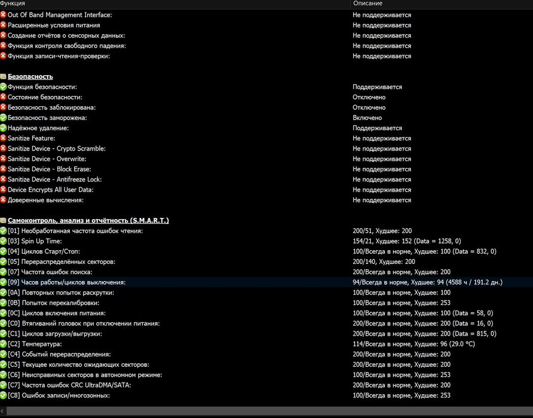Click the horizontal scrollbar track at bottom

269,411
